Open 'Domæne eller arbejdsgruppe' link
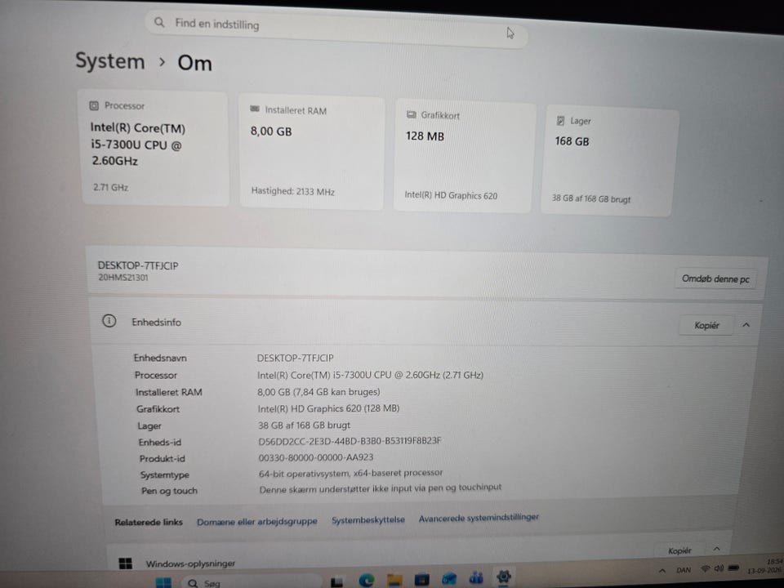The image size is (784, 588). (257, 522)
